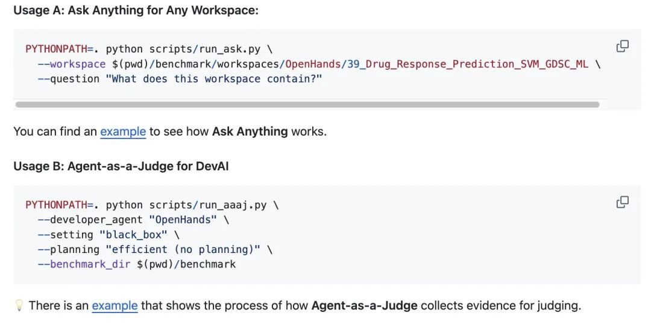Click the "black_box" setting value
651x327 pixels.
[140, 234]
